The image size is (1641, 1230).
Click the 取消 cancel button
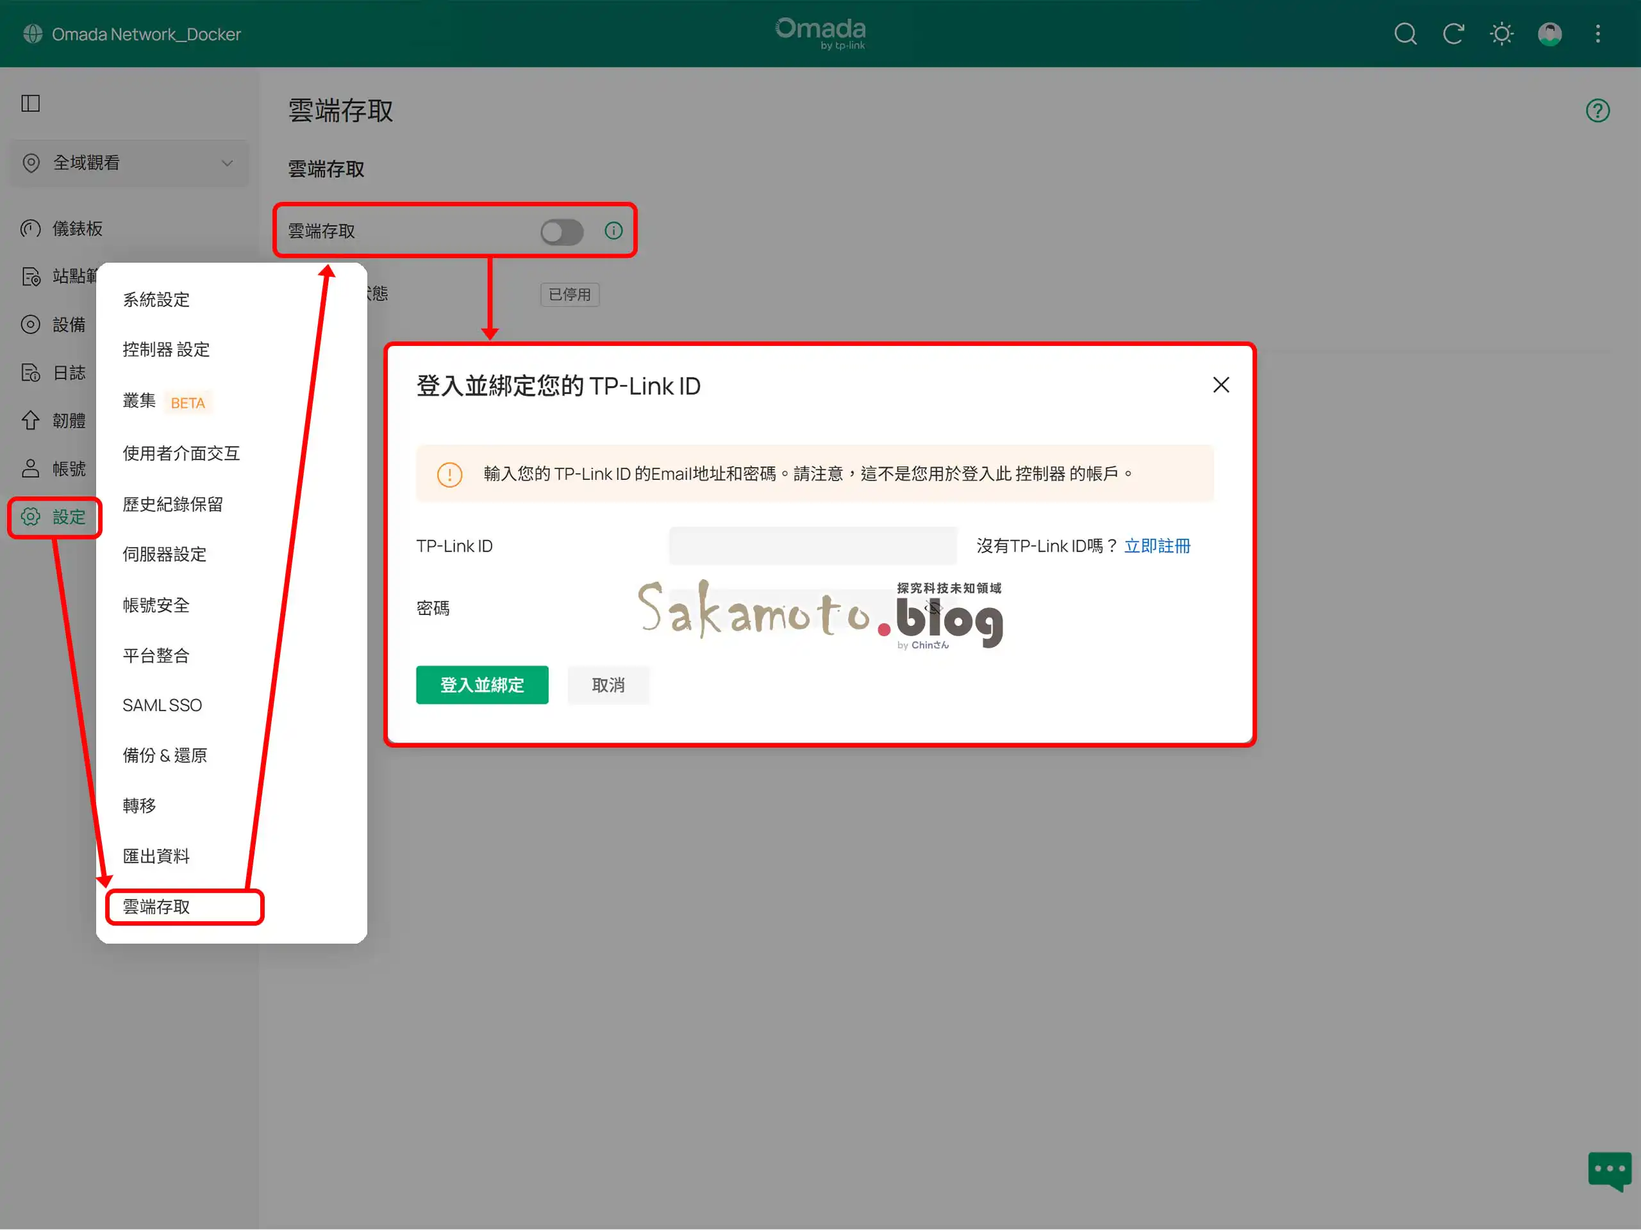(x=608, y=685)
